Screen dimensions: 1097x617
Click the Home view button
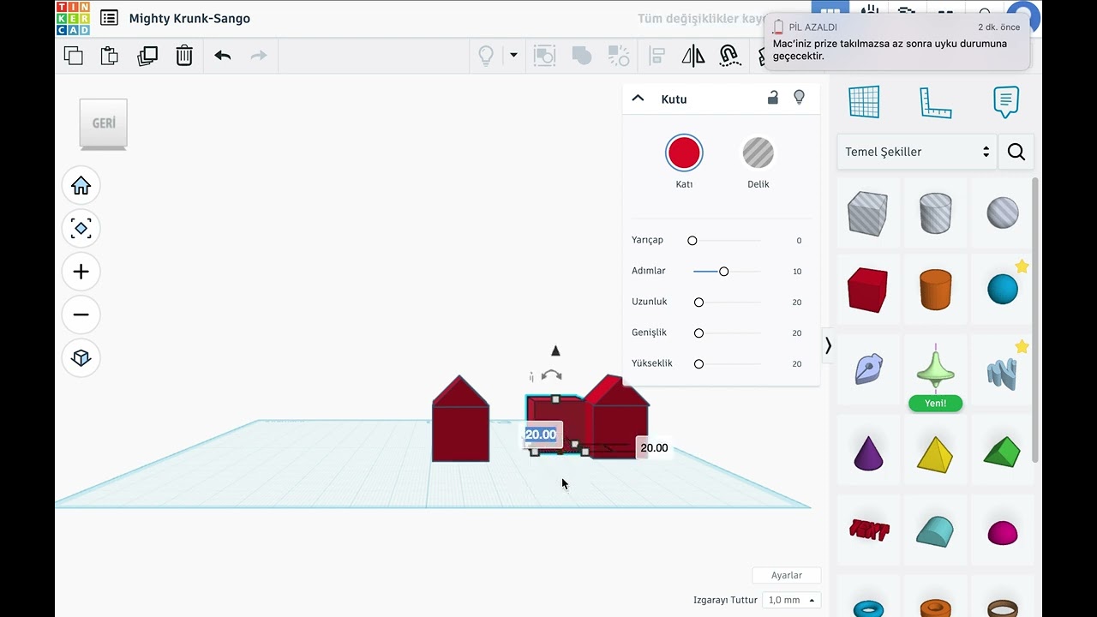tap(81, 186)
